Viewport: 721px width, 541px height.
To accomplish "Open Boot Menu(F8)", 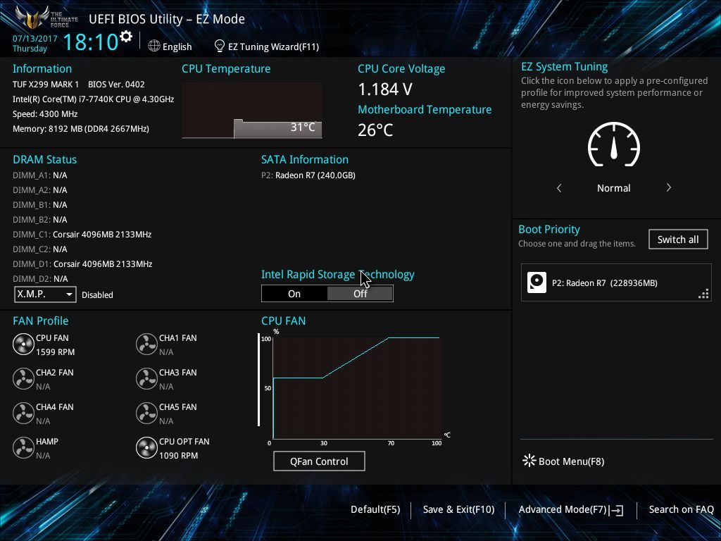I will point(571,461).
